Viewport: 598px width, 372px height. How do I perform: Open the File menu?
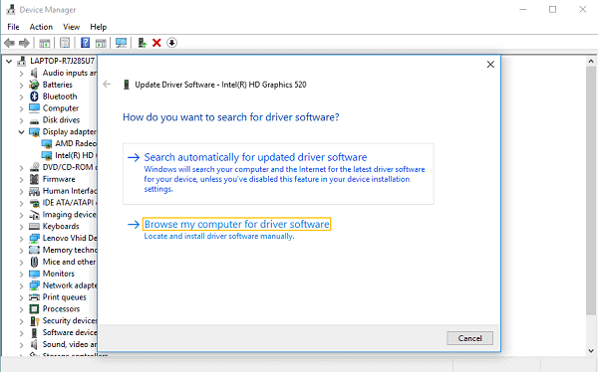click(x=13, y=27)
